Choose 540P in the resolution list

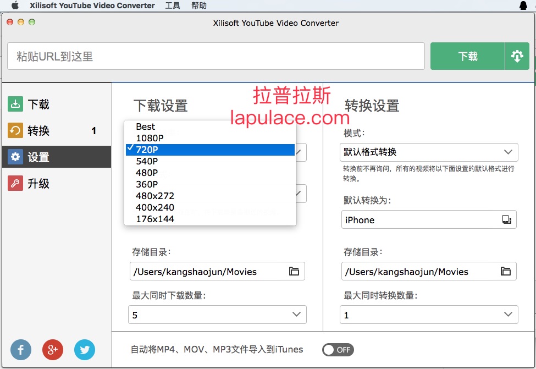pyautogui.click(x=210, y=161)
